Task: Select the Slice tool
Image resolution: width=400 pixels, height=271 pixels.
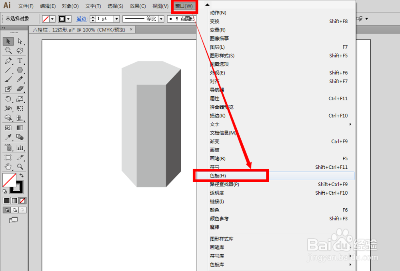Action: [20, 157]
